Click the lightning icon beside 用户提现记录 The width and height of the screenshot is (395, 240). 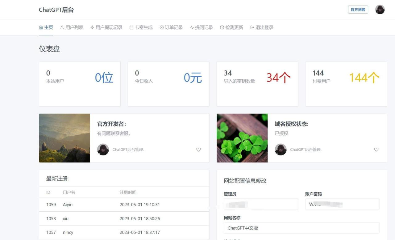92,28
